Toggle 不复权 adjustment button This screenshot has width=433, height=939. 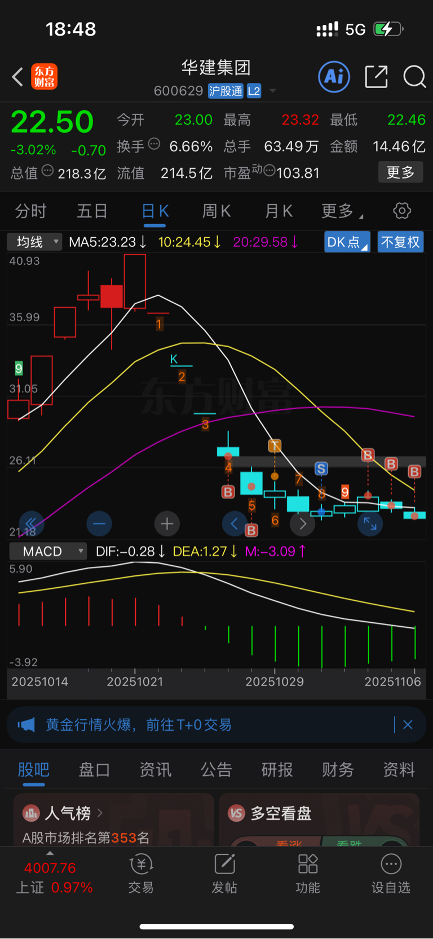(400, 242)
